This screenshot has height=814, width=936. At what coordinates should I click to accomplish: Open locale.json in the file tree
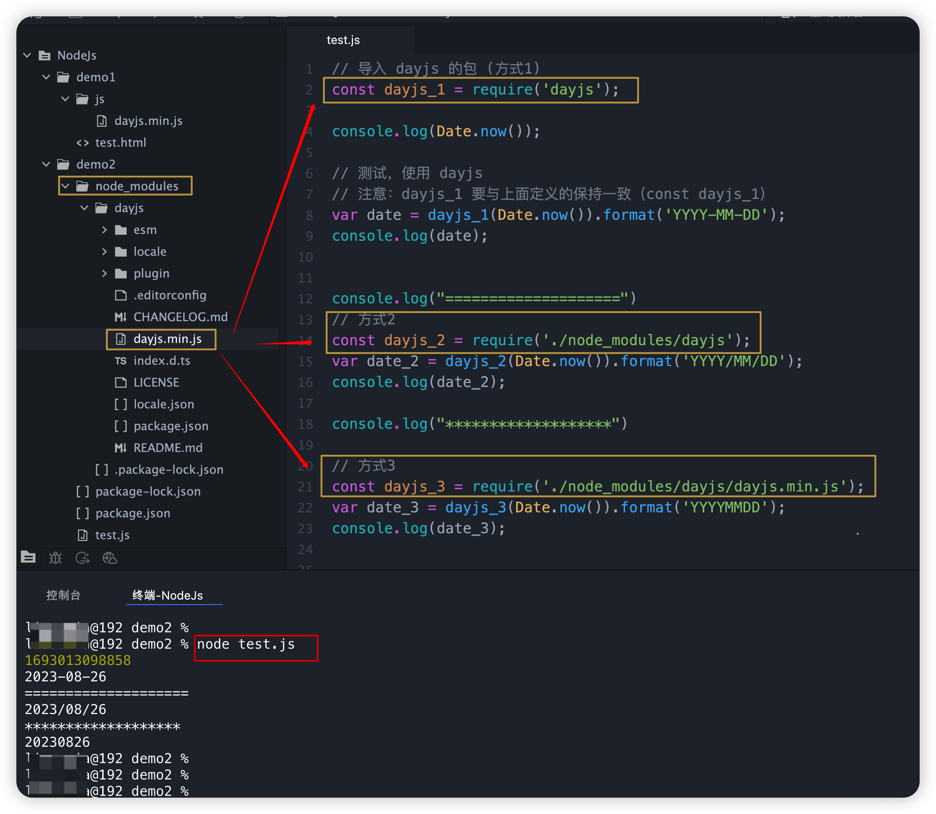tap(164, 404)
